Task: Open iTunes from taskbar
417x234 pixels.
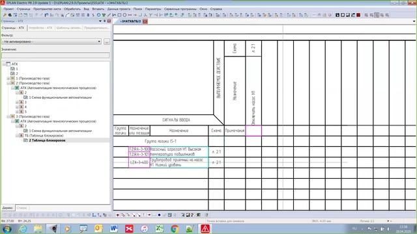Action: (145, 229)
